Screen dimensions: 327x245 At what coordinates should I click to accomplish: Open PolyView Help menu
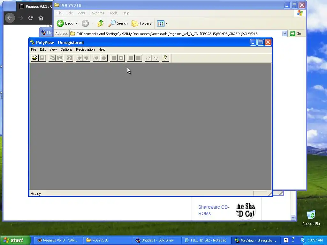click(x=102, y=49)
